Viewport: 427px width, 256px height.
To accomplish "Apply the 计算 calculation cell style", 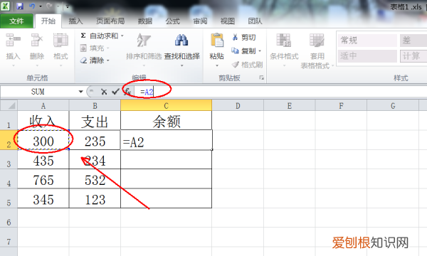I will tap(413, 56).
